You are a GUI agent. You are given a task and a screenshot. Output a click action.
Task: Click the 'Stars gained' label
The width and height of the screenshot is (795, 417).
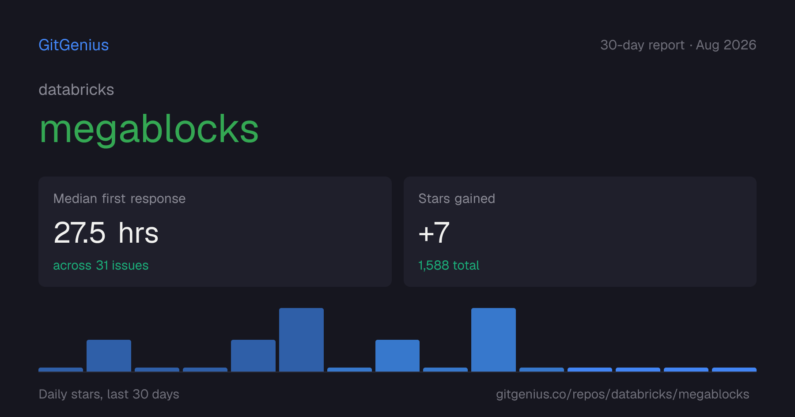(x=457, y=199)
